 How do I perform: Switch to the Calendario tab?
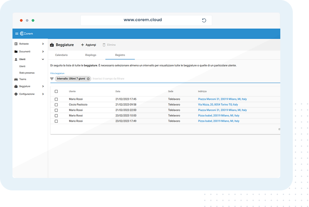click(61, 55)
